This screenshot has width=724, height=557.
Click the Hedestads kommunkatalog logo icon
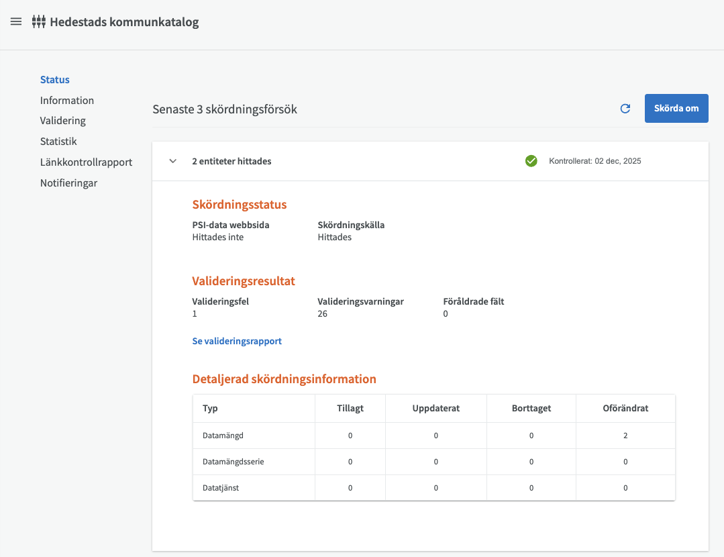pyautogui.click(x=39, y=22)
